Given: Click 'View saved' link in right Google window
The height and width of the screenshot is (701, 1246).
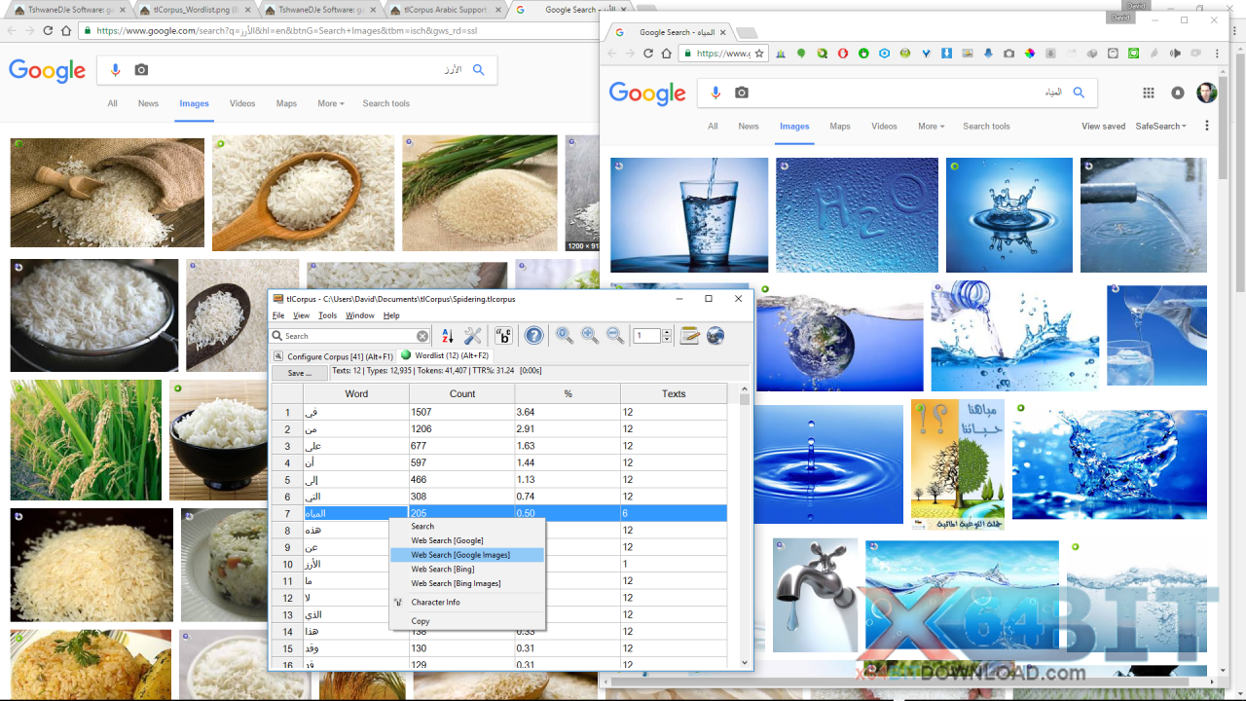Looking at the screenshot, I should (1103, 126).
